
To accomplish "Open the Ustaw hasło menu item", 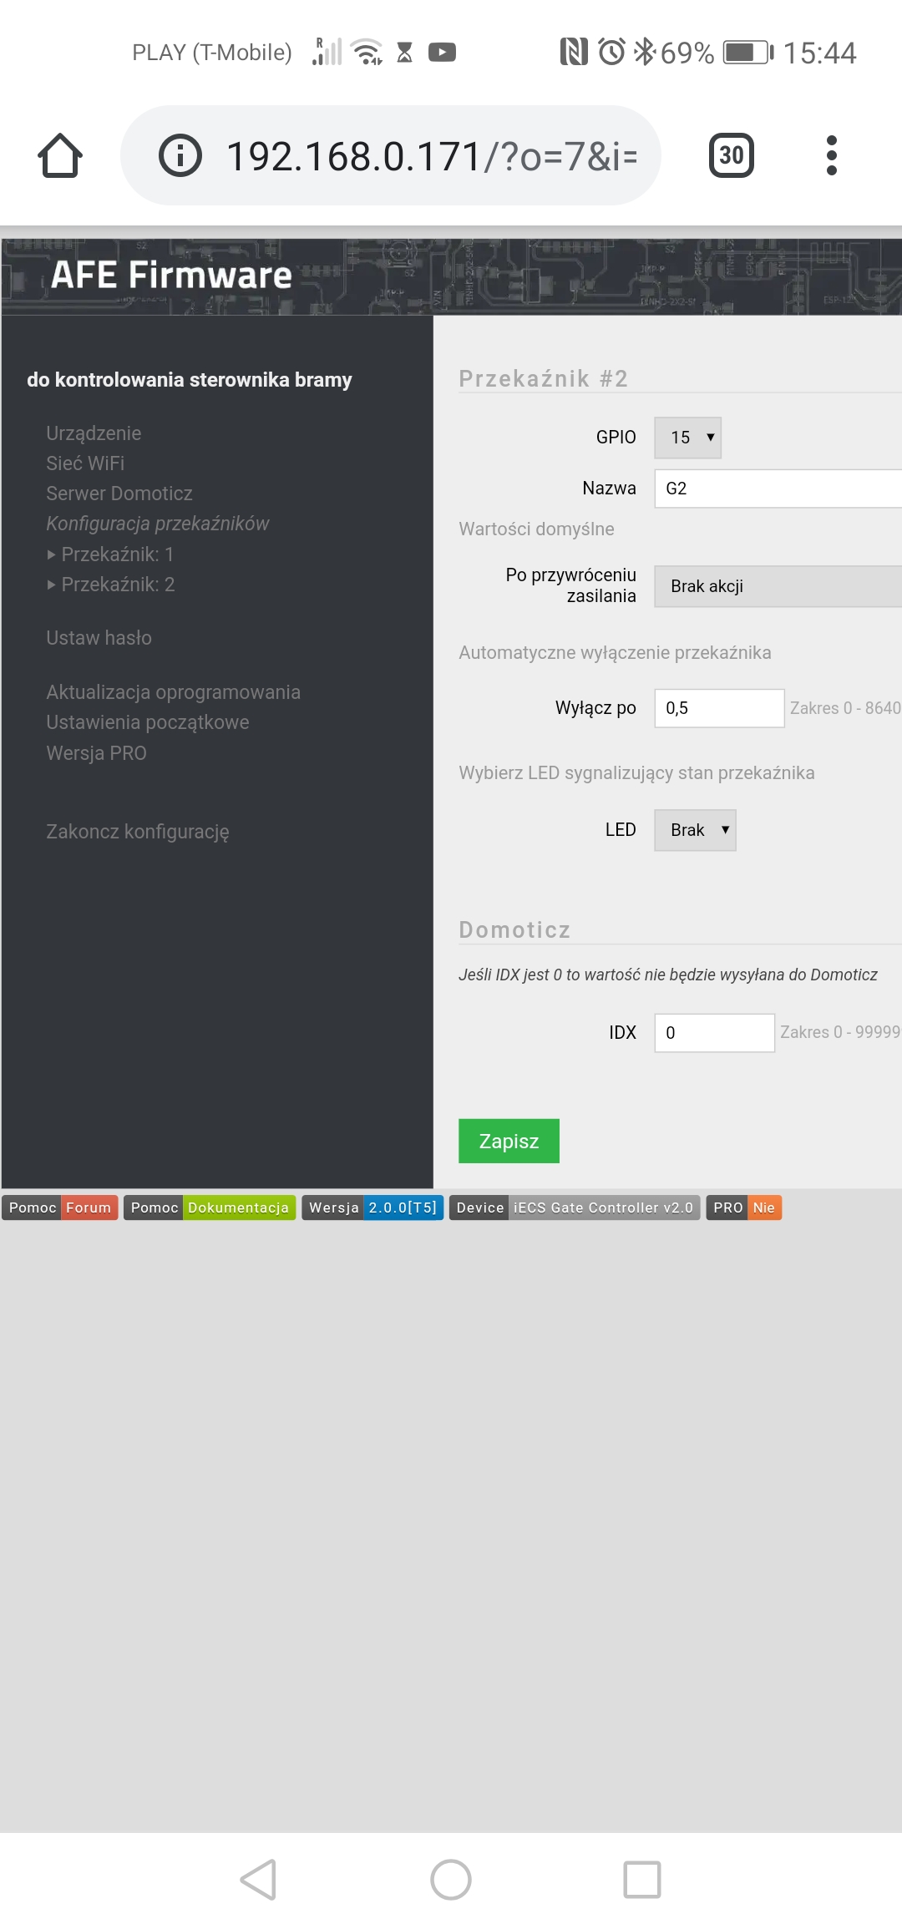I will pos(99,638).
